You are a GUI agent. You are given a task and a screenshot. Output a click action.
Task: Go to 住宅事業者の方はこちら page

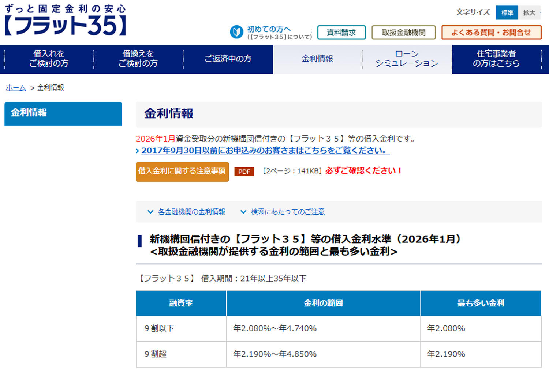[x=496, y=59]
